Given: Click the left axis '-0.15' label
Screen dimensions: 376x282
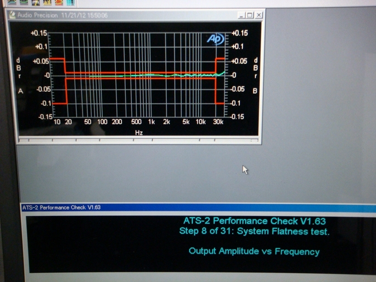Looking at the screenshot, I should tap(45, 117).
